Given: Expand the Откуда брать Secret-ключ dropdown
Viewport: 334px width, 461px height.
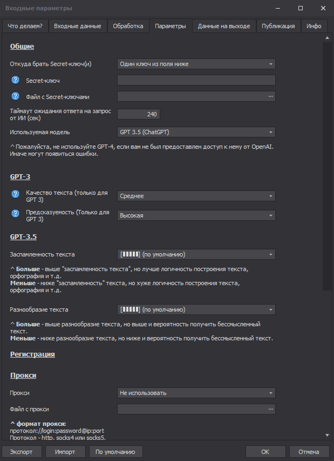Looking at the screenshot, I should click(196, 64).
